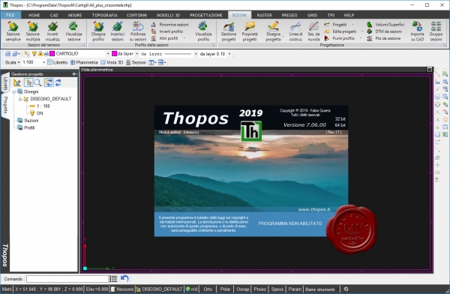
Task: Toggle Osnap in the status bar
Action: pyautogui.click(x=242, y=289)
